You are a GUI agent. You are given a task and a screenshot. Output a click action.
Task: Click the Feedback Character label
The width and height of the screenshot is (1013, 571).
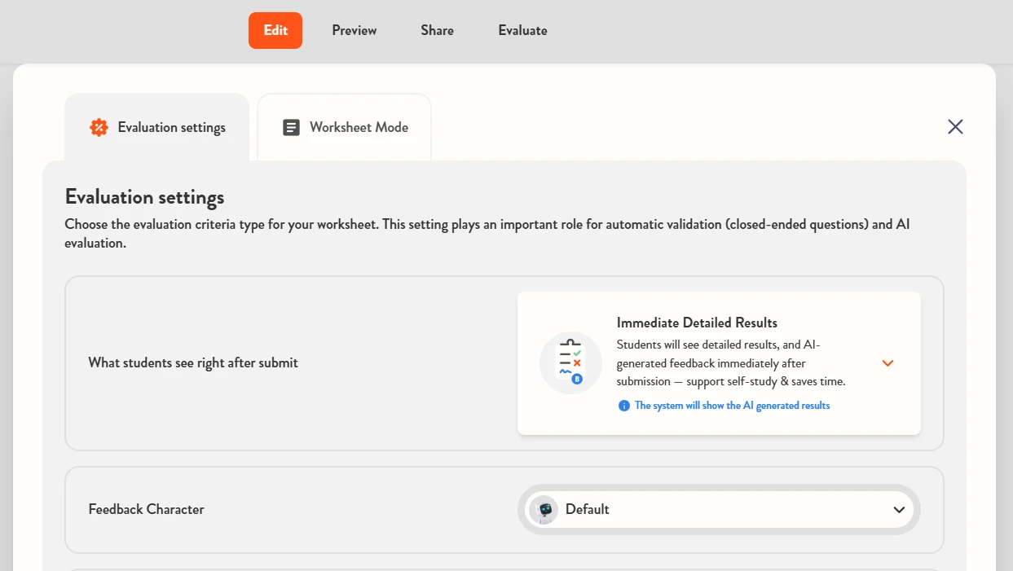[146, 509]
